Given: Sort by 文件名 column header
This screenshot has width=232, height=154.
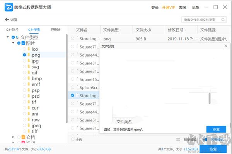Looking at the screenshot, I should click(x=82, y=30).
